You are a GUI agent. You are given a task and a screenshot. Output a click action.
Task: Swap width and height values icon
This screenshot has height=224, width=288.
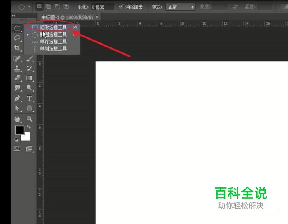tap(235, 7)
